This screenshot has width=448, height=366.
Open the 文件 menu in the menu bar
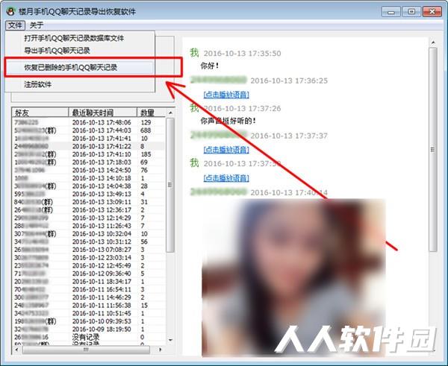click(x=15, y=25)
